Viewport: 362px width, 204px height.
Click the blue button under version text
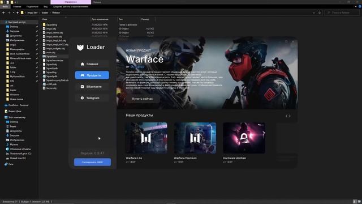(x=92, y=162)
